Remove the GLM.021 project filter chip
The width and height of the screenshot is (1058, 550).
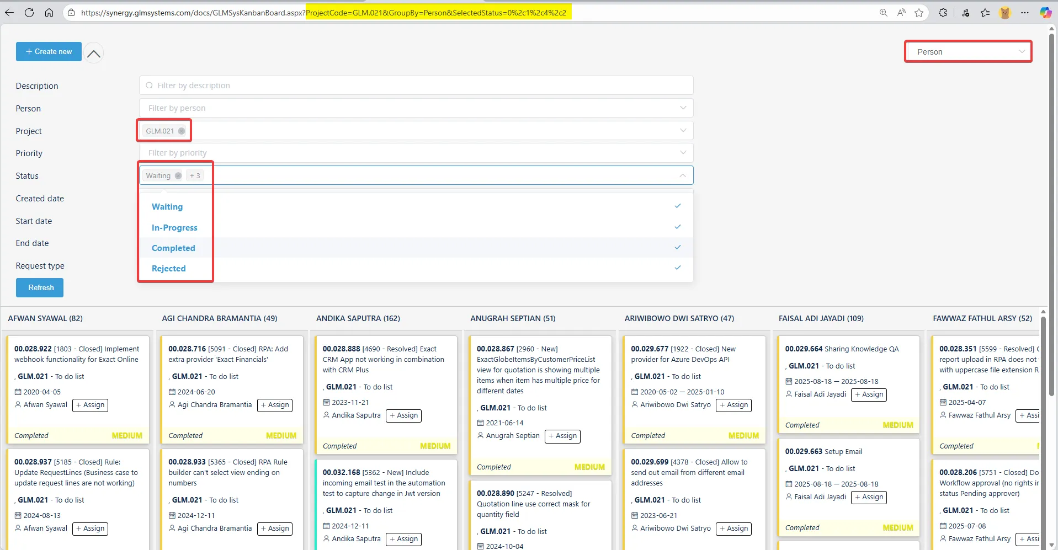pos(180,131)
